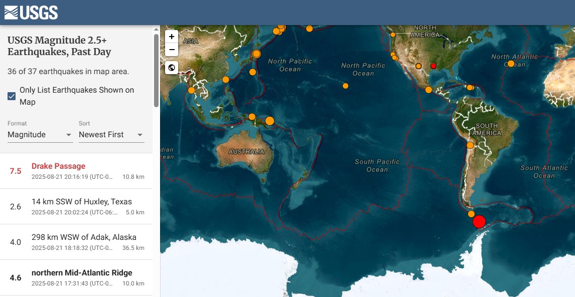This screenshot has width=575, height=297.
Task: Click the USGS logo
Action: [31, 13]
